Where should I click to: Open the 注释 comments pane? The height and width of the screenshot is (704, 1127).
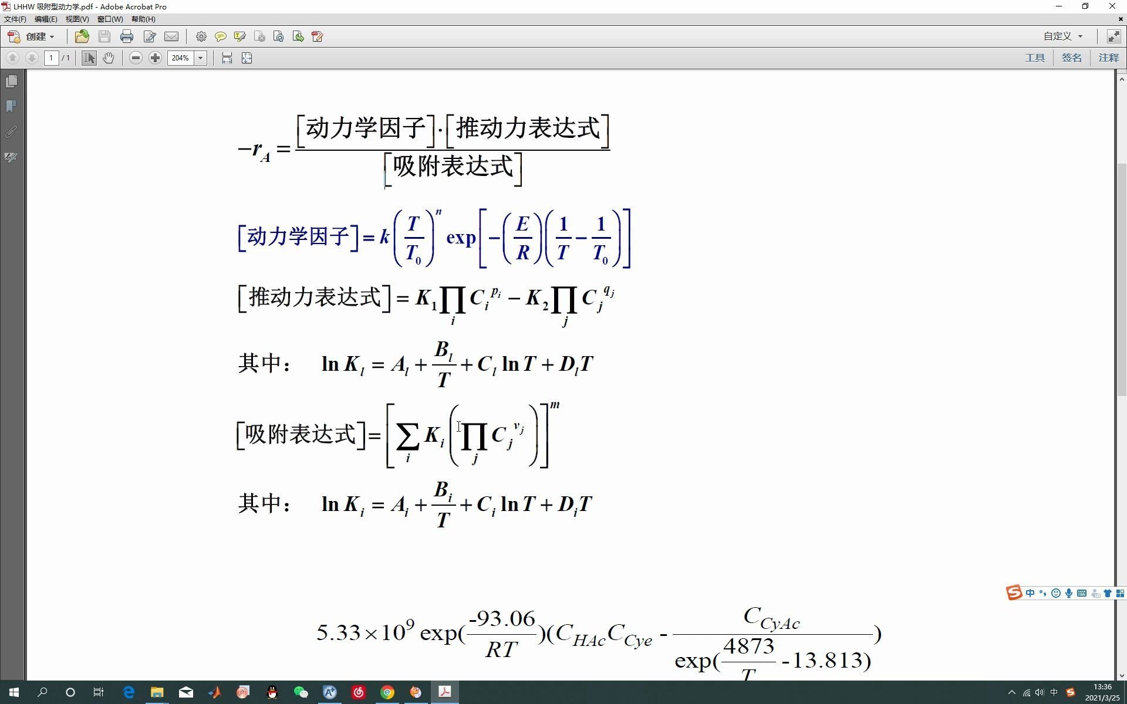pyautogui.click(x=1108, y=57)
